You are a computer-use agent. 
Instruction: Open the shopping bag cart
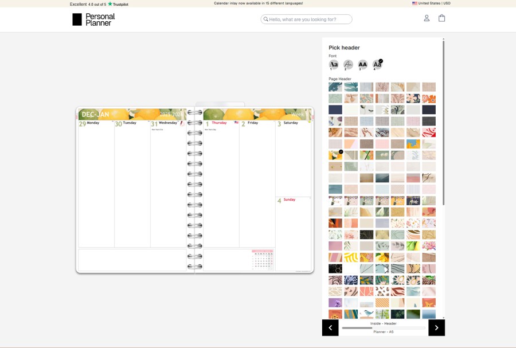point(441,18)
